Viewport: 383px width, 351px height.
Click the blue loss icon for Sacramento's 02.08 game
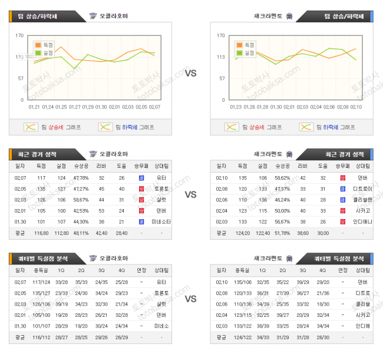click(x=342, y=188)
